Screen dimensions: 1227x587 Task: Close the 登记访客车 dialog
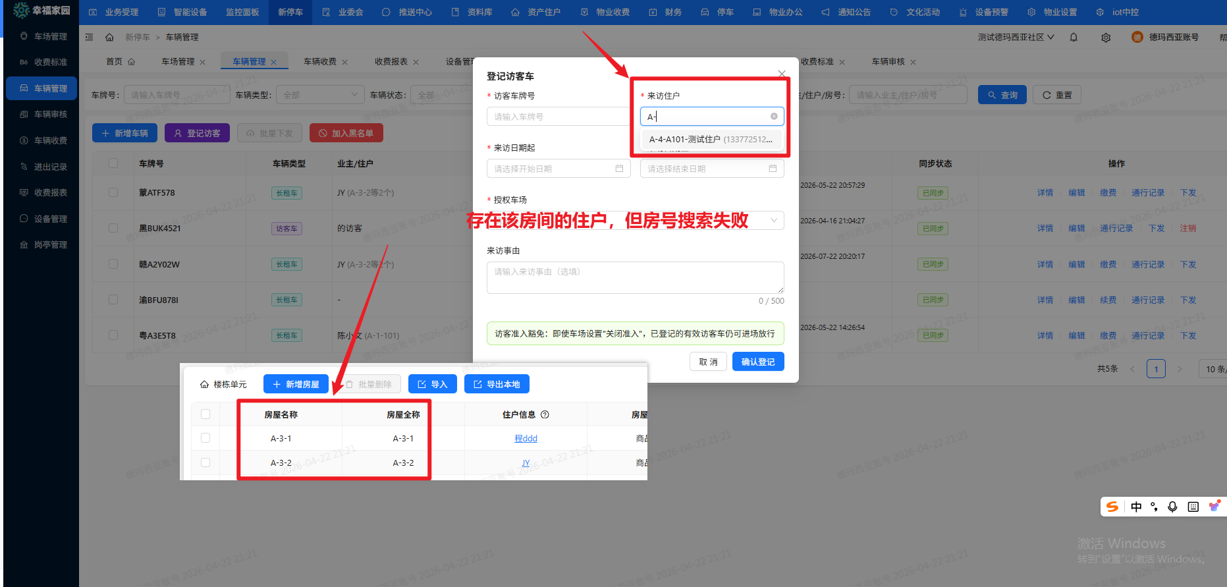(781, 74)
